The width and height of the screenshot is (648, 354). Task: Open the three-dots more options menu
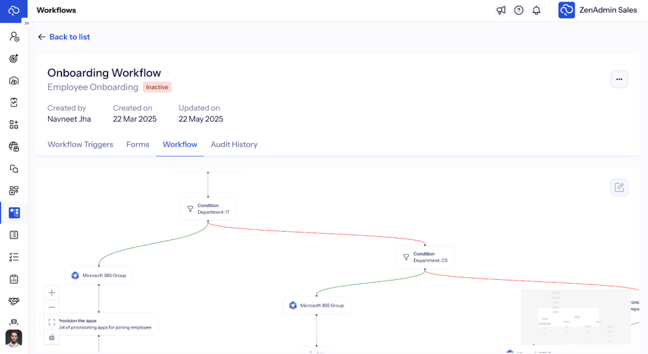pyautogui.click(x=619, y=79)
